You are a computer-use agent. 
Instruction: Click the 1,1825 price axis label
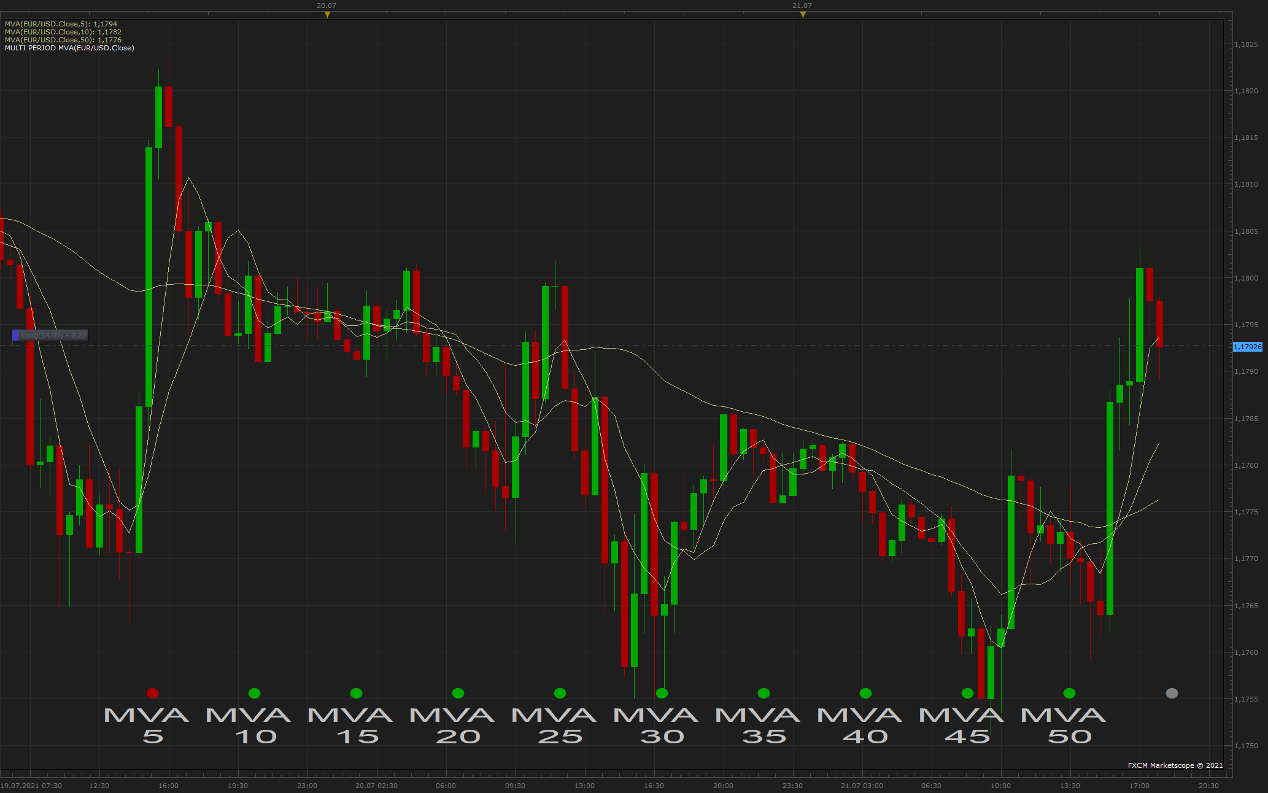point(1246,44)
